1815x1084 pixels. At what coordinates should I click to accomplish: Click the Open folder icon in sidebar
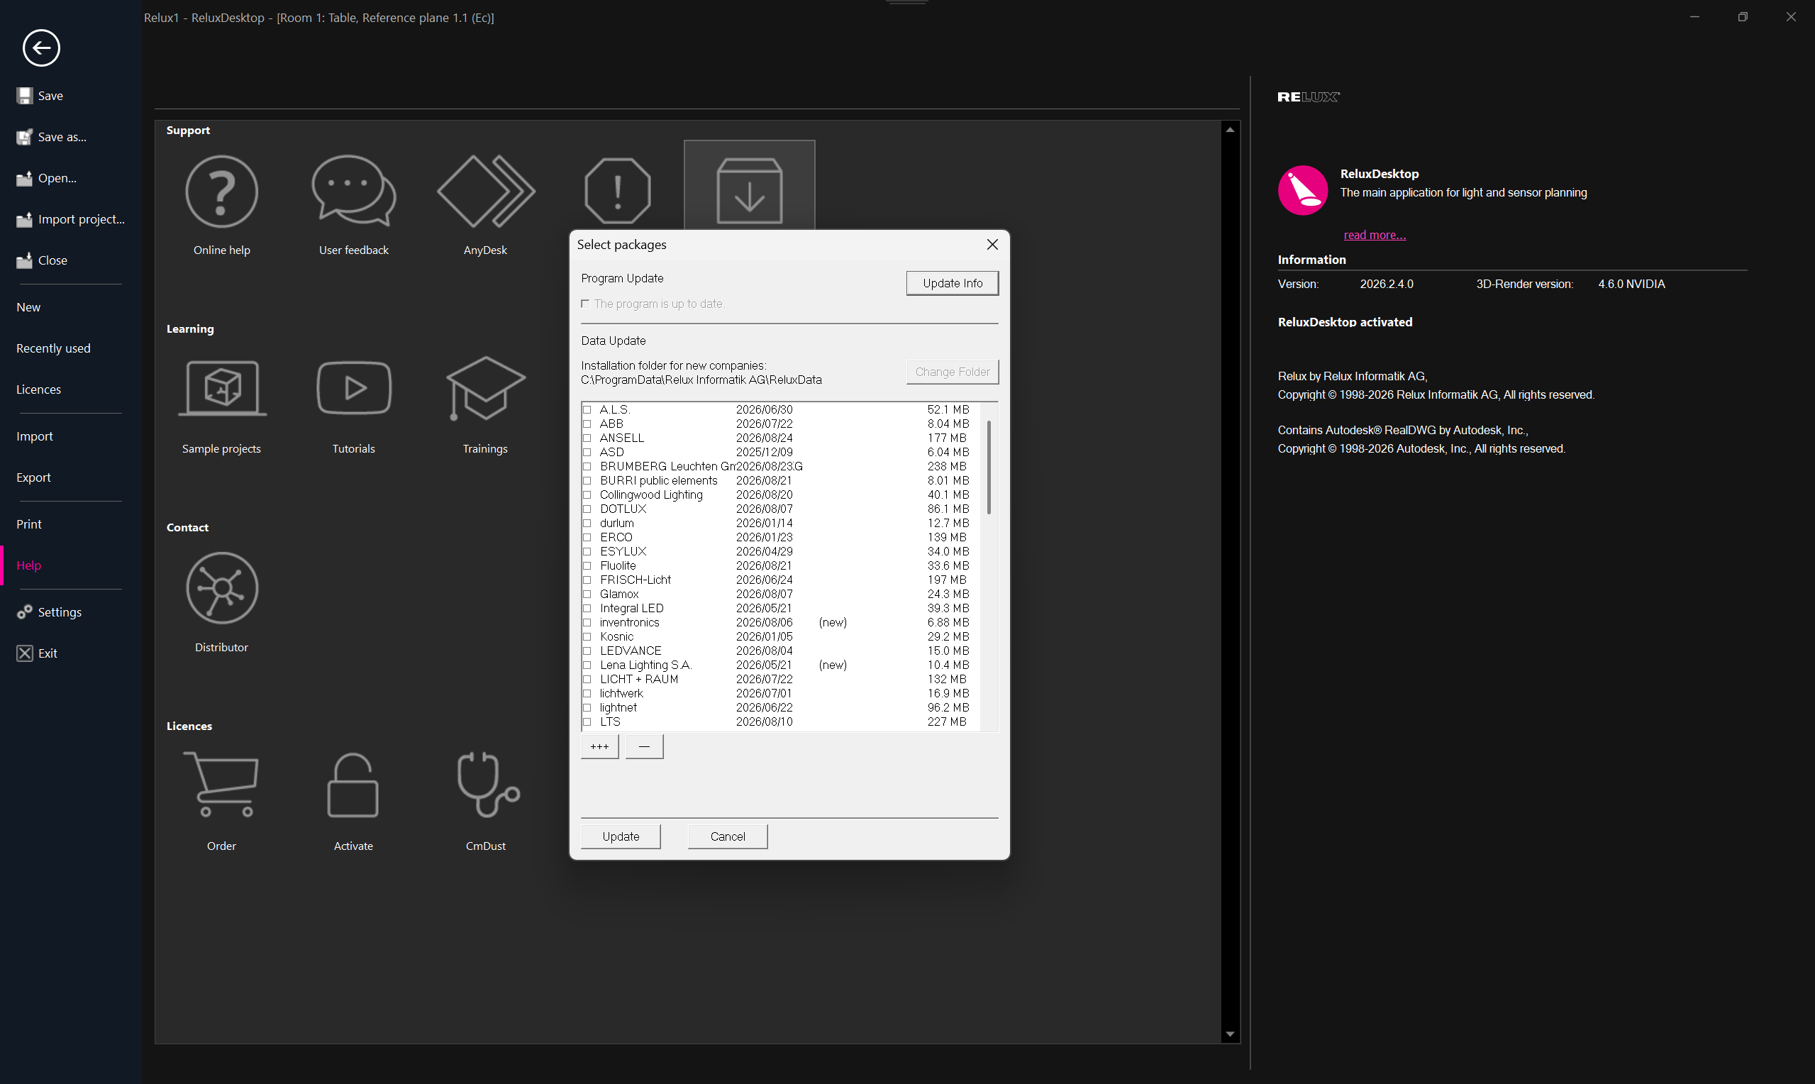[25, 178]
